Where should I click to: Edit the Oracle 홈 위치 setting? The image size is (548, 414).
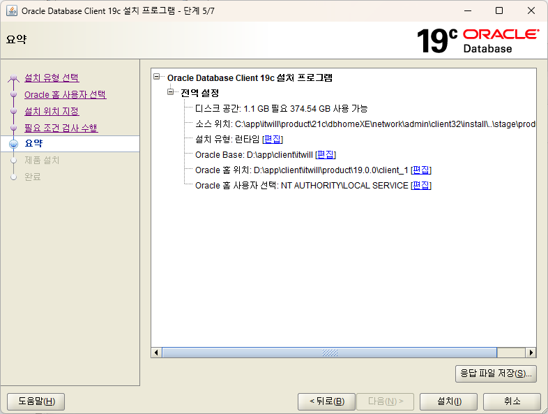(421, 170)
